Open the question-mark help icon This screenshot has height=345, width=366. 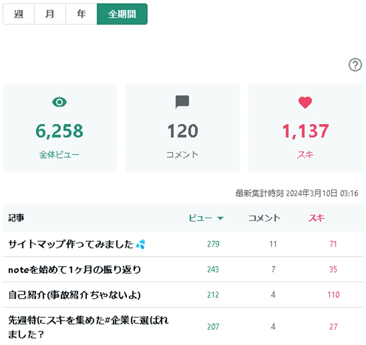click(x=355, y=64)
